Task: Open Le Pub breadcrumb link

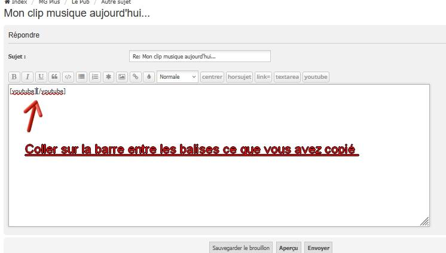Action: 81,2
